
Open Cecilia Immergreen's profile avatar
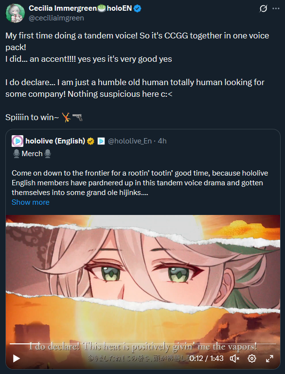click(15, 13)
